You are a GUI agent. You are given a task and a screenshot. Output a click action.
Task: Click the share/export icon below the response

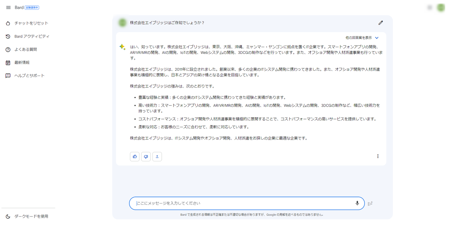pyautogui.click(x=157, y=156)
